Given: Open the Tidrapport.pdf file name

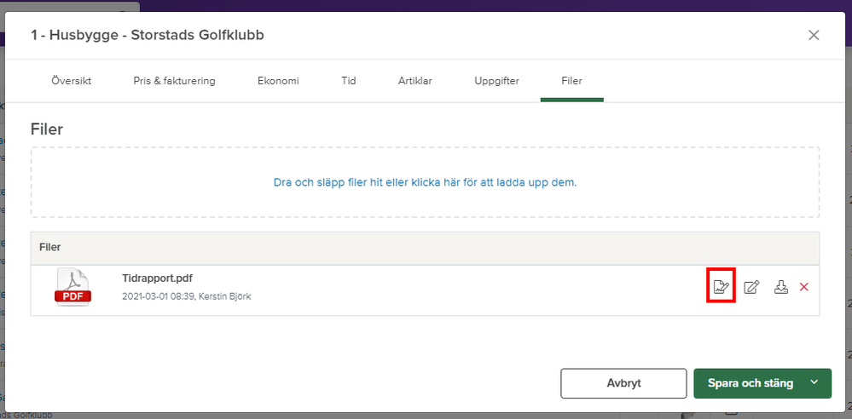Looking at the screenshot, I should 157,278.
